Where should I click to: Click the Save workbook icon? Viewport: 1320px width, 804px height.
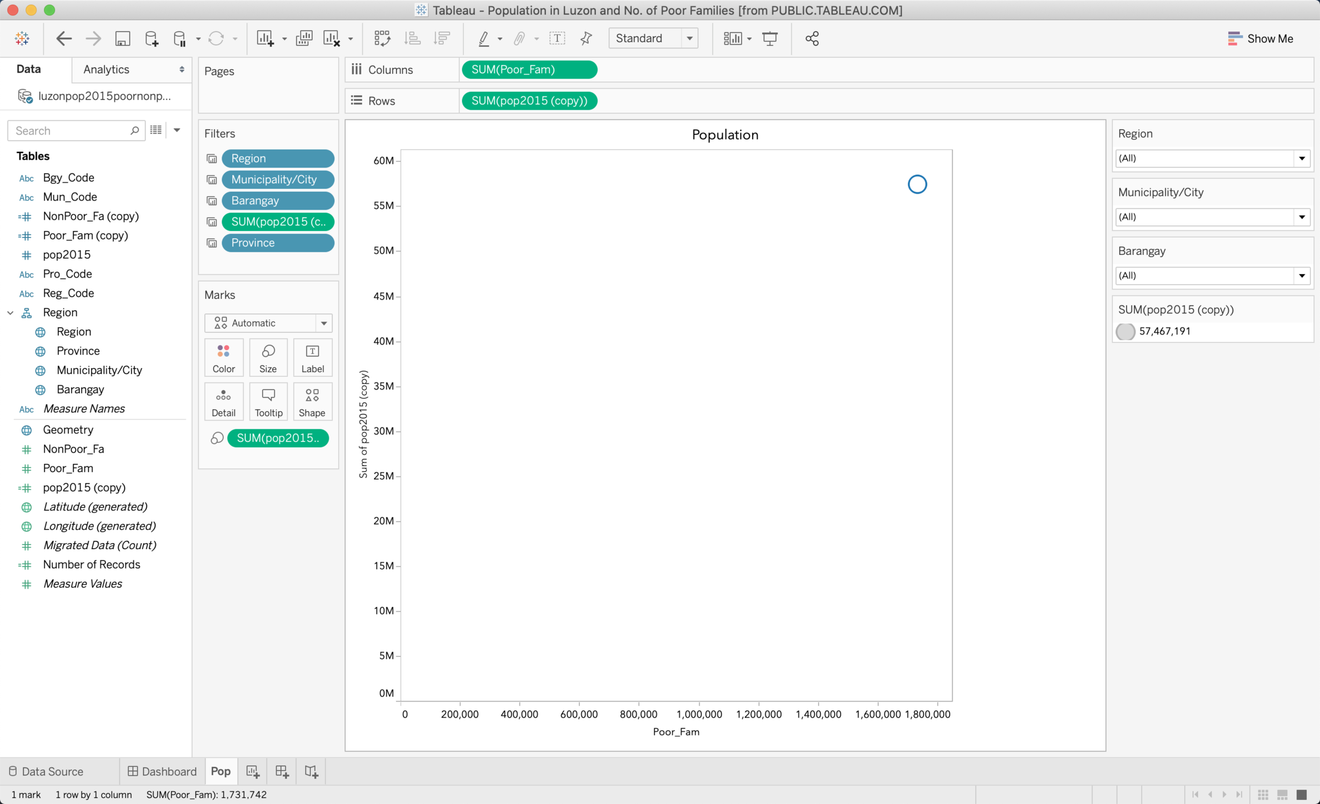point(123,39)
